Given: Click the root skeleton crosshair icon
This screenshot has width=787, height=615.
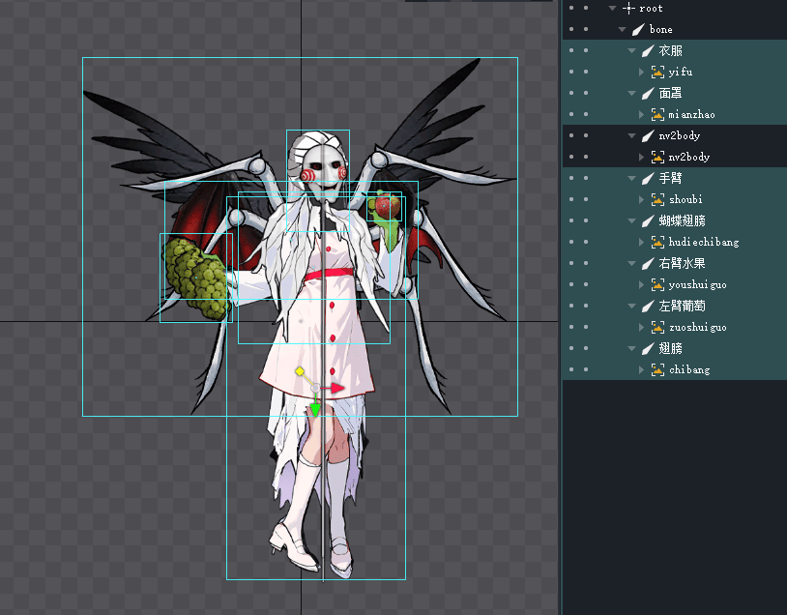Looking at the screenshot, I should tap(628, 8).
